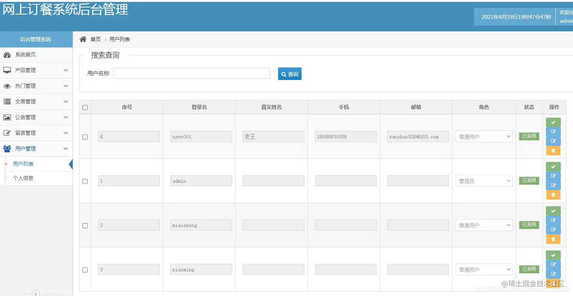
Task: Select 用户列表 submenu item
Action: tap(36, 164)
